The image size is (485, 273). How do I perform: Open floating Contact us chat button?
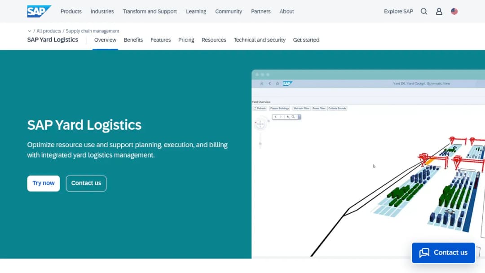pos(443,253)
